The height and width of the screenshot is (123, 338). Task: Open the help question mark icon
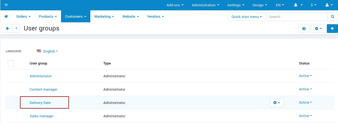click(x=304, y=29)
